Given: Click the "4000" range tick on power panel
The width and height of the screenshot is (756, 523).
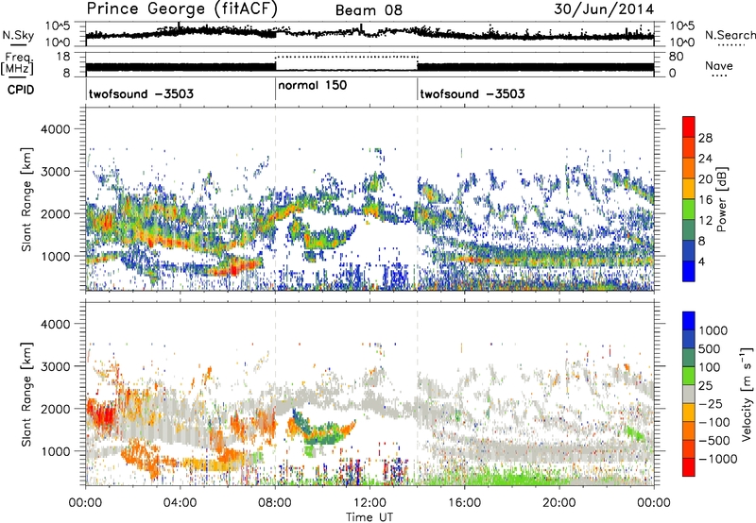Looking at the screenshot, I should [x=55, y=129].
